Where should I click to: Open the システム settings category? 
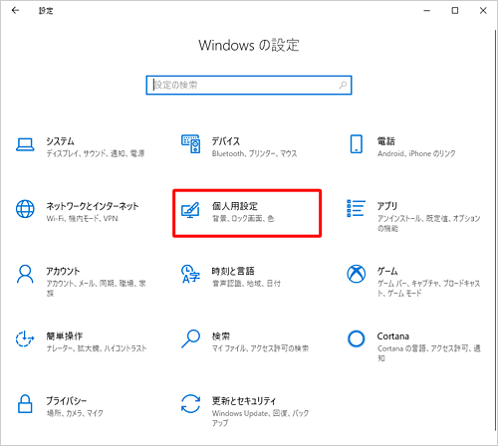[82, 146]
